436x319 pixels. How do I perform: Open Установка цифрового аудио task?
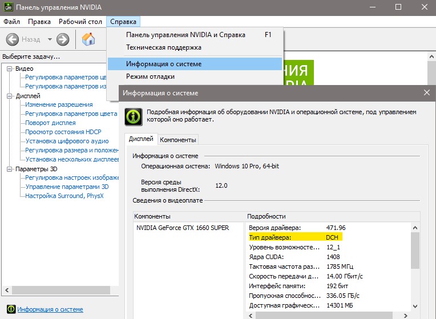click(67, 141)
